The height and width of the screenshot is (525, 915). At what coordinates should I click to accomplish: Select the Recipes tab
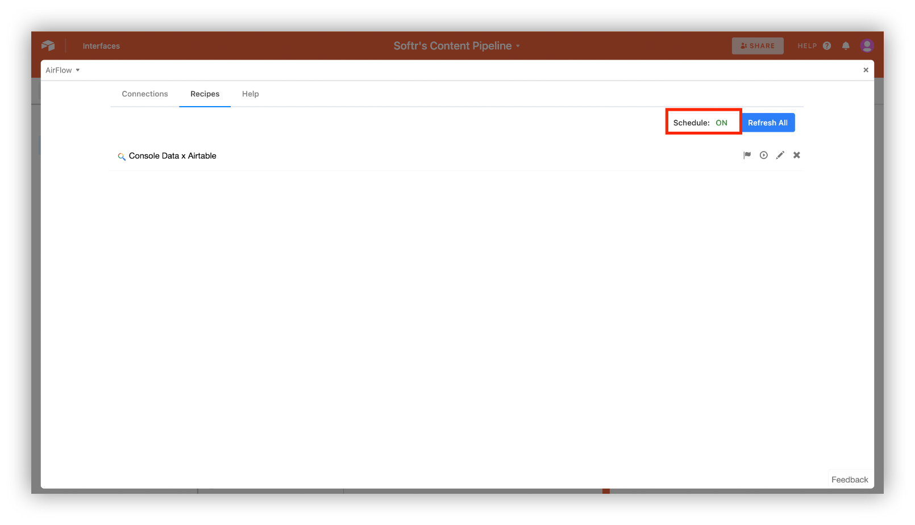click(205, 94)
